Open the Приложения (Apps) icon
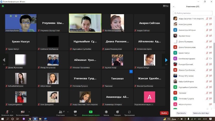This screenshot has width=215, height=121. [x=129, y=112]
